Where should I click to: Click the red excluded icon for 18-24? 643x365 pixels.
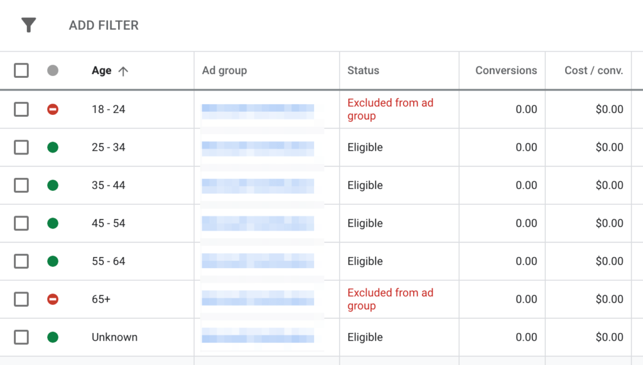click(53, 109)
